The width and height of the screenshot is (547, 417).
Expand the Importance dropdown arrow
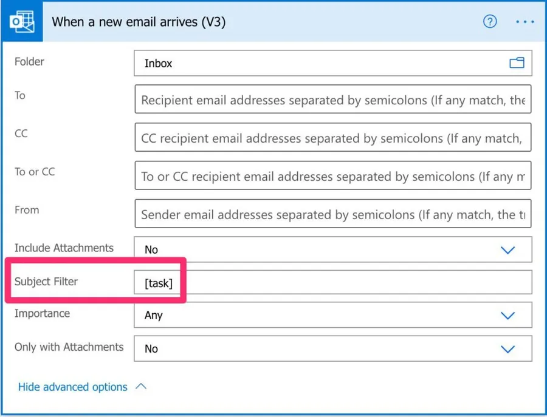(507, 315)
